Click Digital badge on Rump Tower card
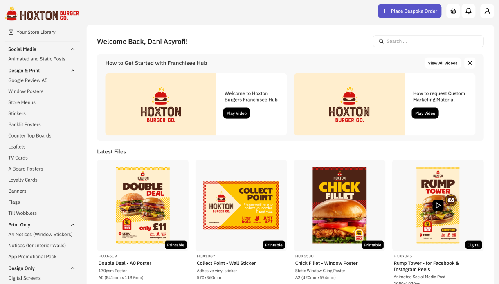This screenshot has height=284, width=499. coord(474,245)
